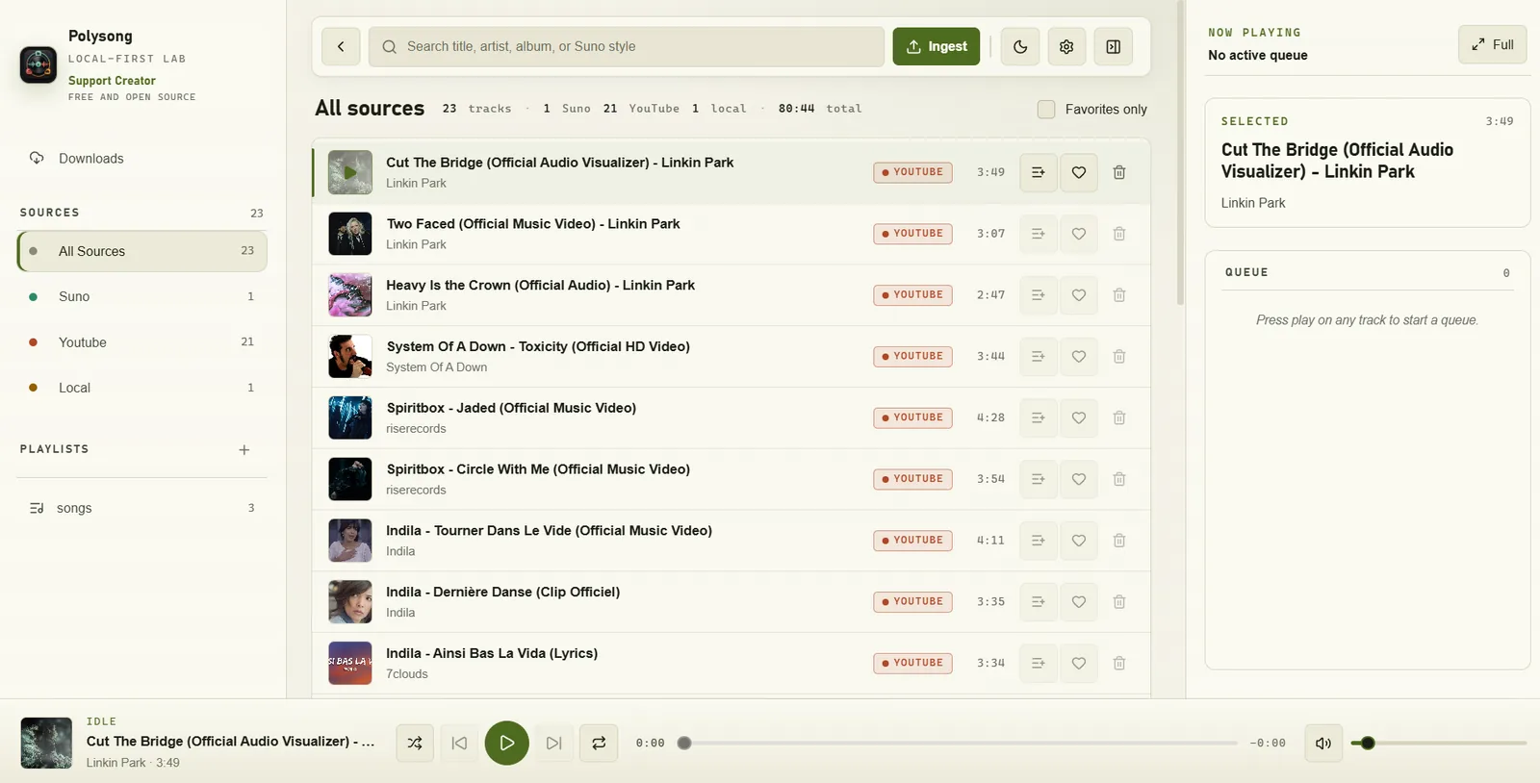Image resolution: width=1540 pixels, height=783 pixels.
Task: Add Heavy Is the Crown to queue
Action: tap(1039, 295)
